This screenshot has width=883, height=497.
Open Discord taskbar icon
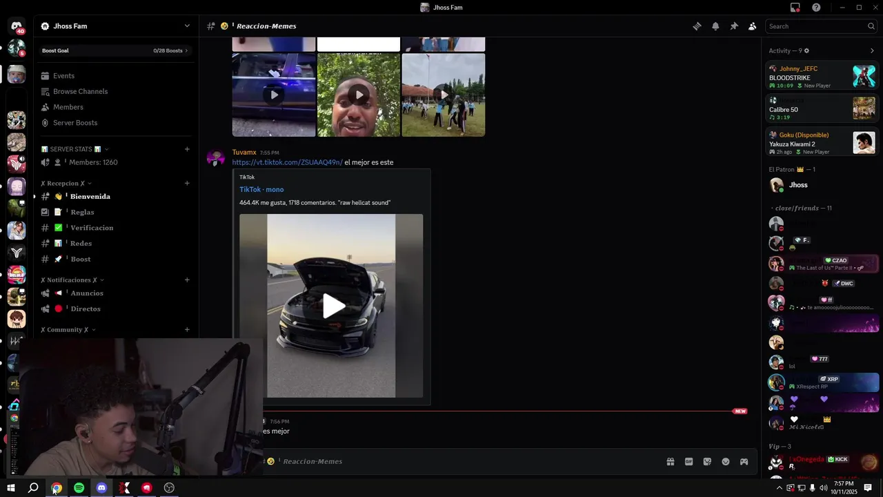click(102, 488)
